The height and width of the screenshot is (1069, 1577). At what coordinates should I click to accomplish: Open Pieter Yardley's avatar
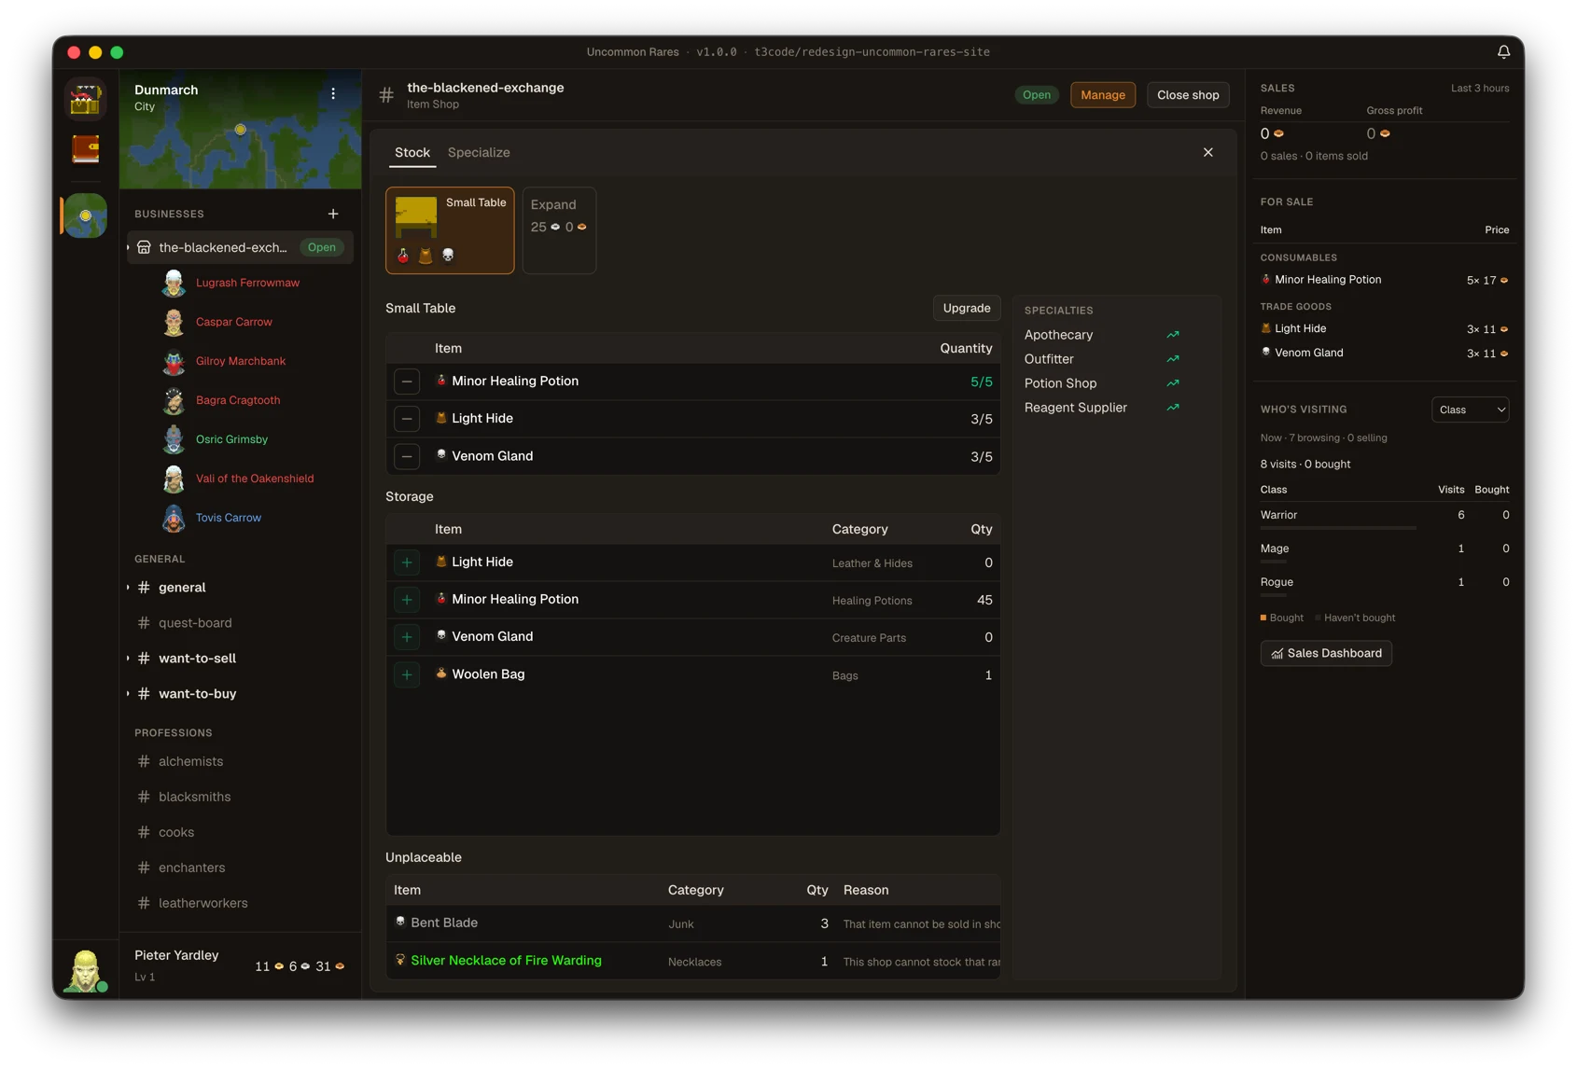(85, 970)
